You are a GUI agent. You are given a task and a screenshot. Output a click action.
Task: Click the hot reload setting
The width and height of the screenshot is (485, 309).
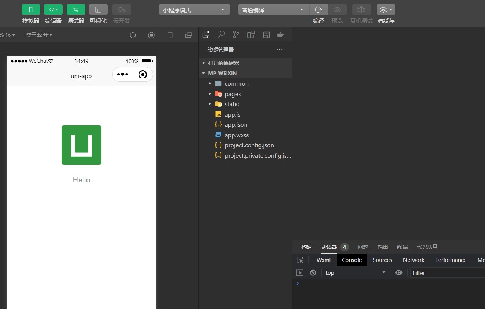39,35
